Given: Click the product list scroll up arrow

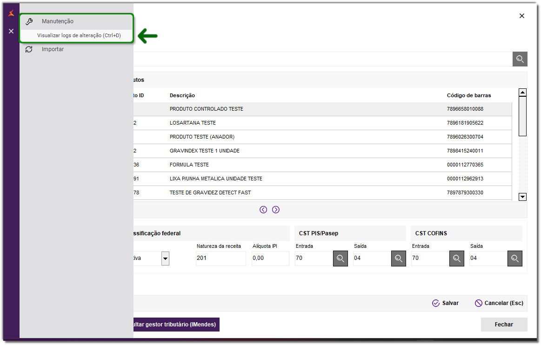Looking at the screenshot, I should click(522, 93).
